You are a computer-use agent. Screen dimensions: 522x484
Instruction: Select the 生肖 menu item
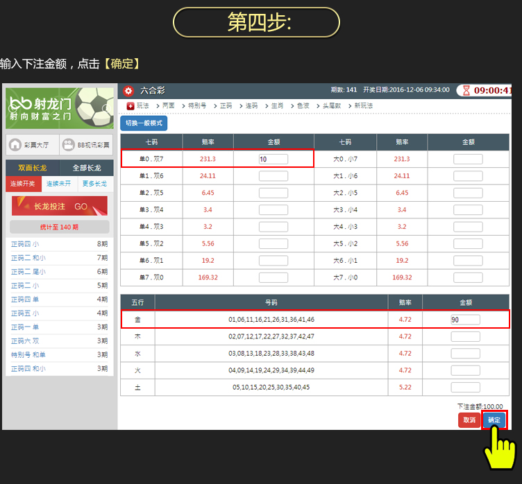[x=277, y=106]
